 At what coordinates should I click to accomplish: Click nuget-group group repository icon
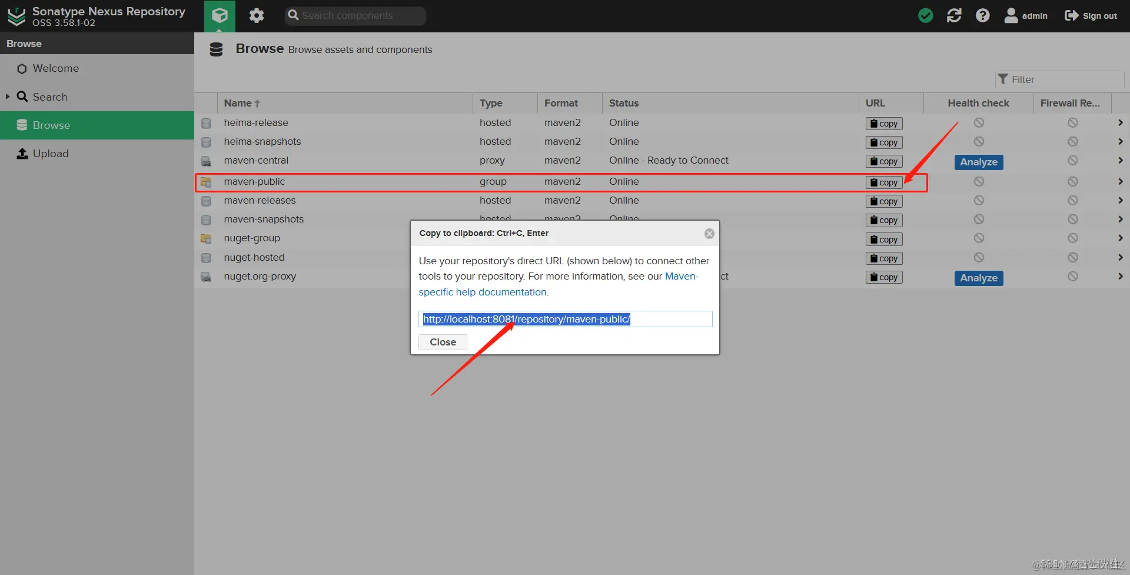tap(206, 239)
